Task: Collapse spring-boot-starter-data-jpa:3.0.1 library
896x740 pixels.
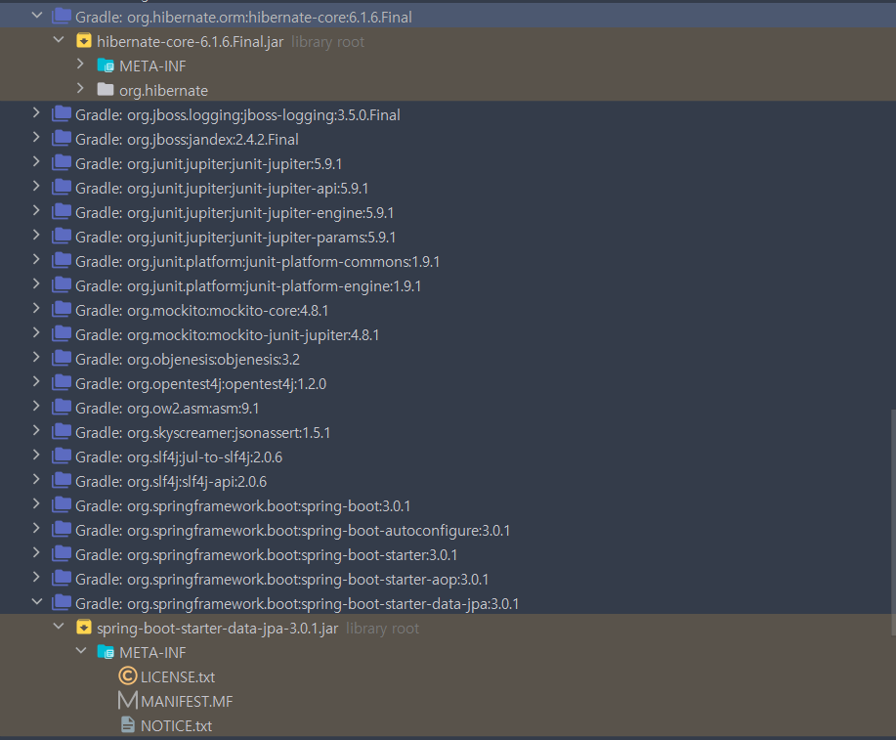Action: (37, 602)
